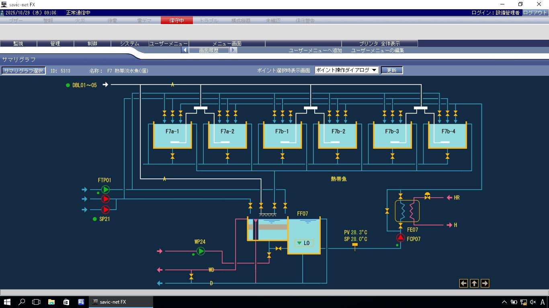Click the ログアウト button
Screen dimensions: 549x308
[535, 12]
